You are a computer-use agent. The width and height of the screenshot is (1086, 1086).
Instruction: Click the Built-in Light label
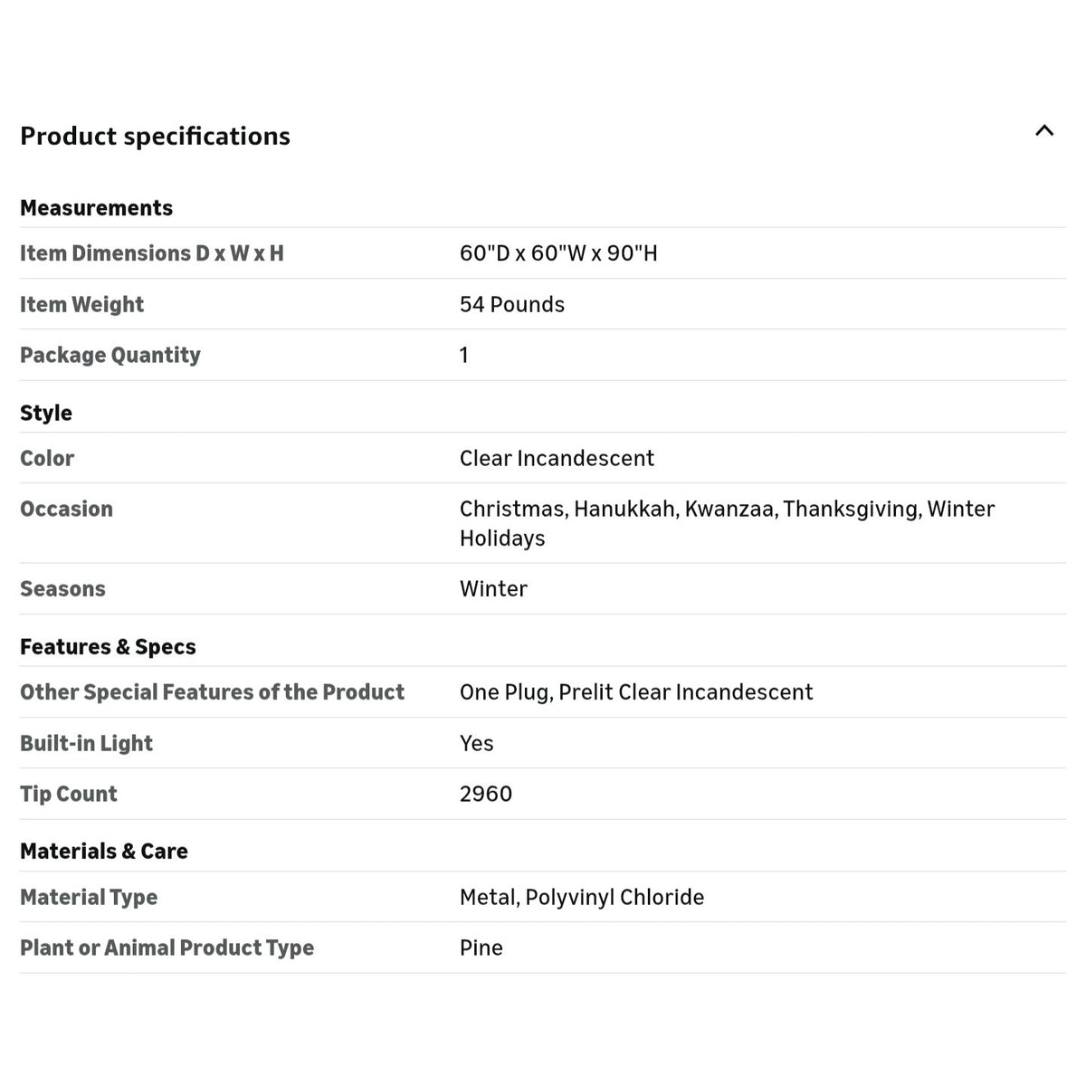(86, 743)
